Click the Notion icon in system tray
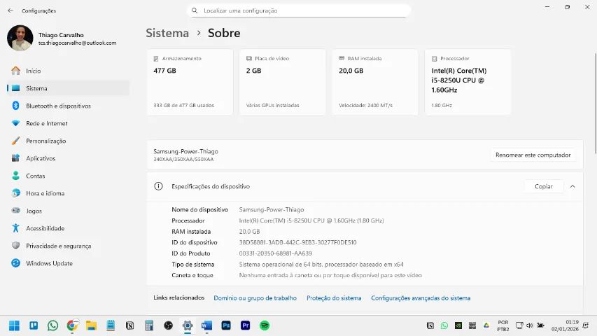The height and width of the screenshot is (336, 597). click(430, 325)
